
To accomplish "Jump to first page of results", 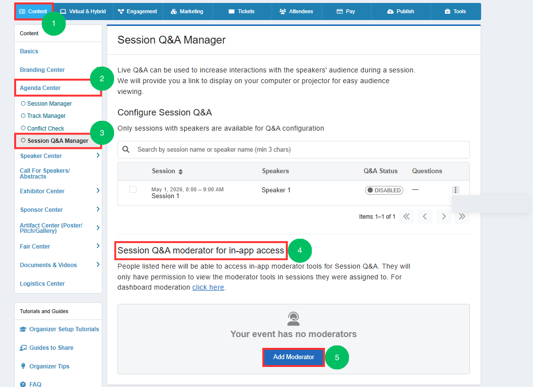I will 406,216.
